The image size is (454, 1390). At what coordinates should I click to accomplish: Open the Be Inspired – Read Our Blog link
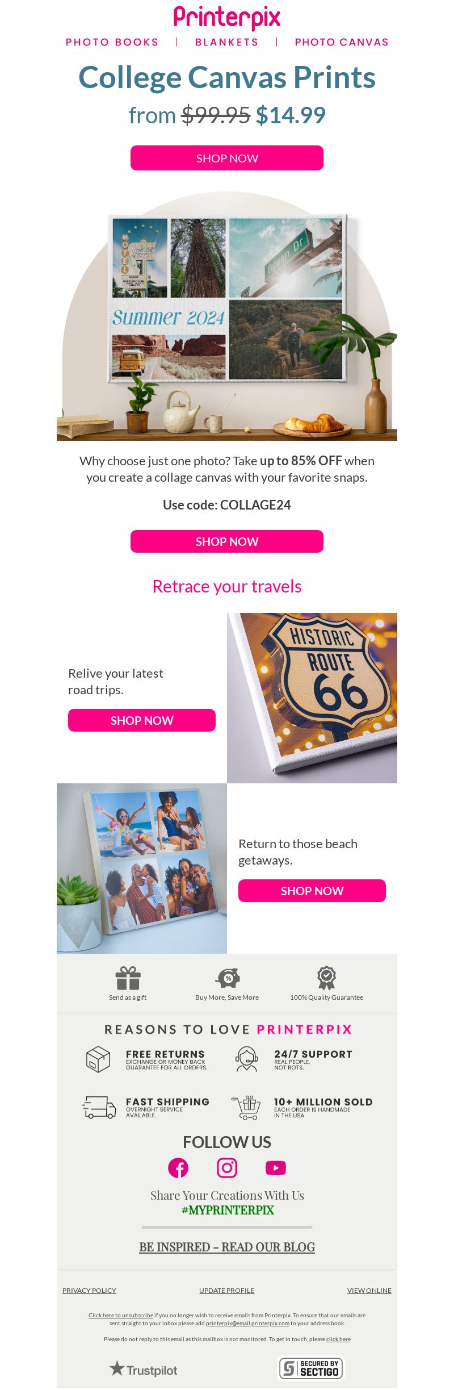coord(227,1247)
